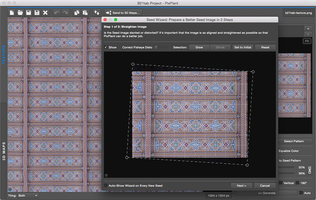The width and height of the screenshot is (316, 200).
Task: Toggle the 180° checkbox
Action: click(297, 183)
